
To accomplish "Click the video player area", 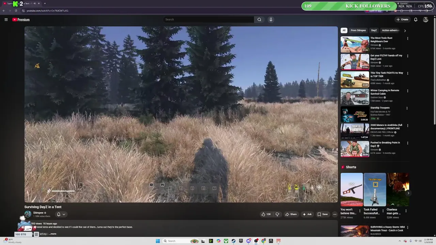I will coord(181,114).
